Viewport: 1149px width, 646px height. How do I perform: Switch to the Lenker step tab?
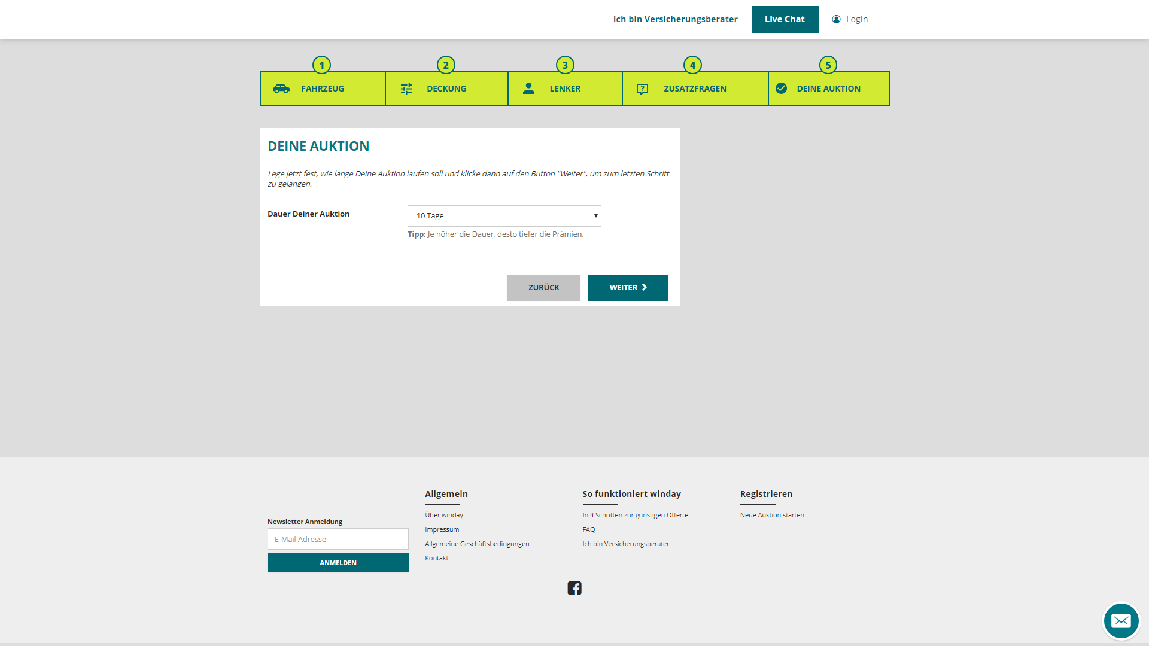(565, 89)
